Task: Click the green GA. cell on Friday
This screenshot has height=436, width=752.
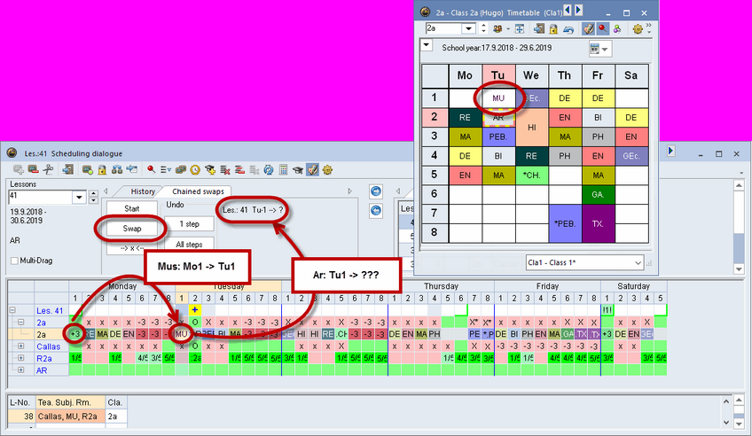Action: pyautogui.click(x=597, y=194)
